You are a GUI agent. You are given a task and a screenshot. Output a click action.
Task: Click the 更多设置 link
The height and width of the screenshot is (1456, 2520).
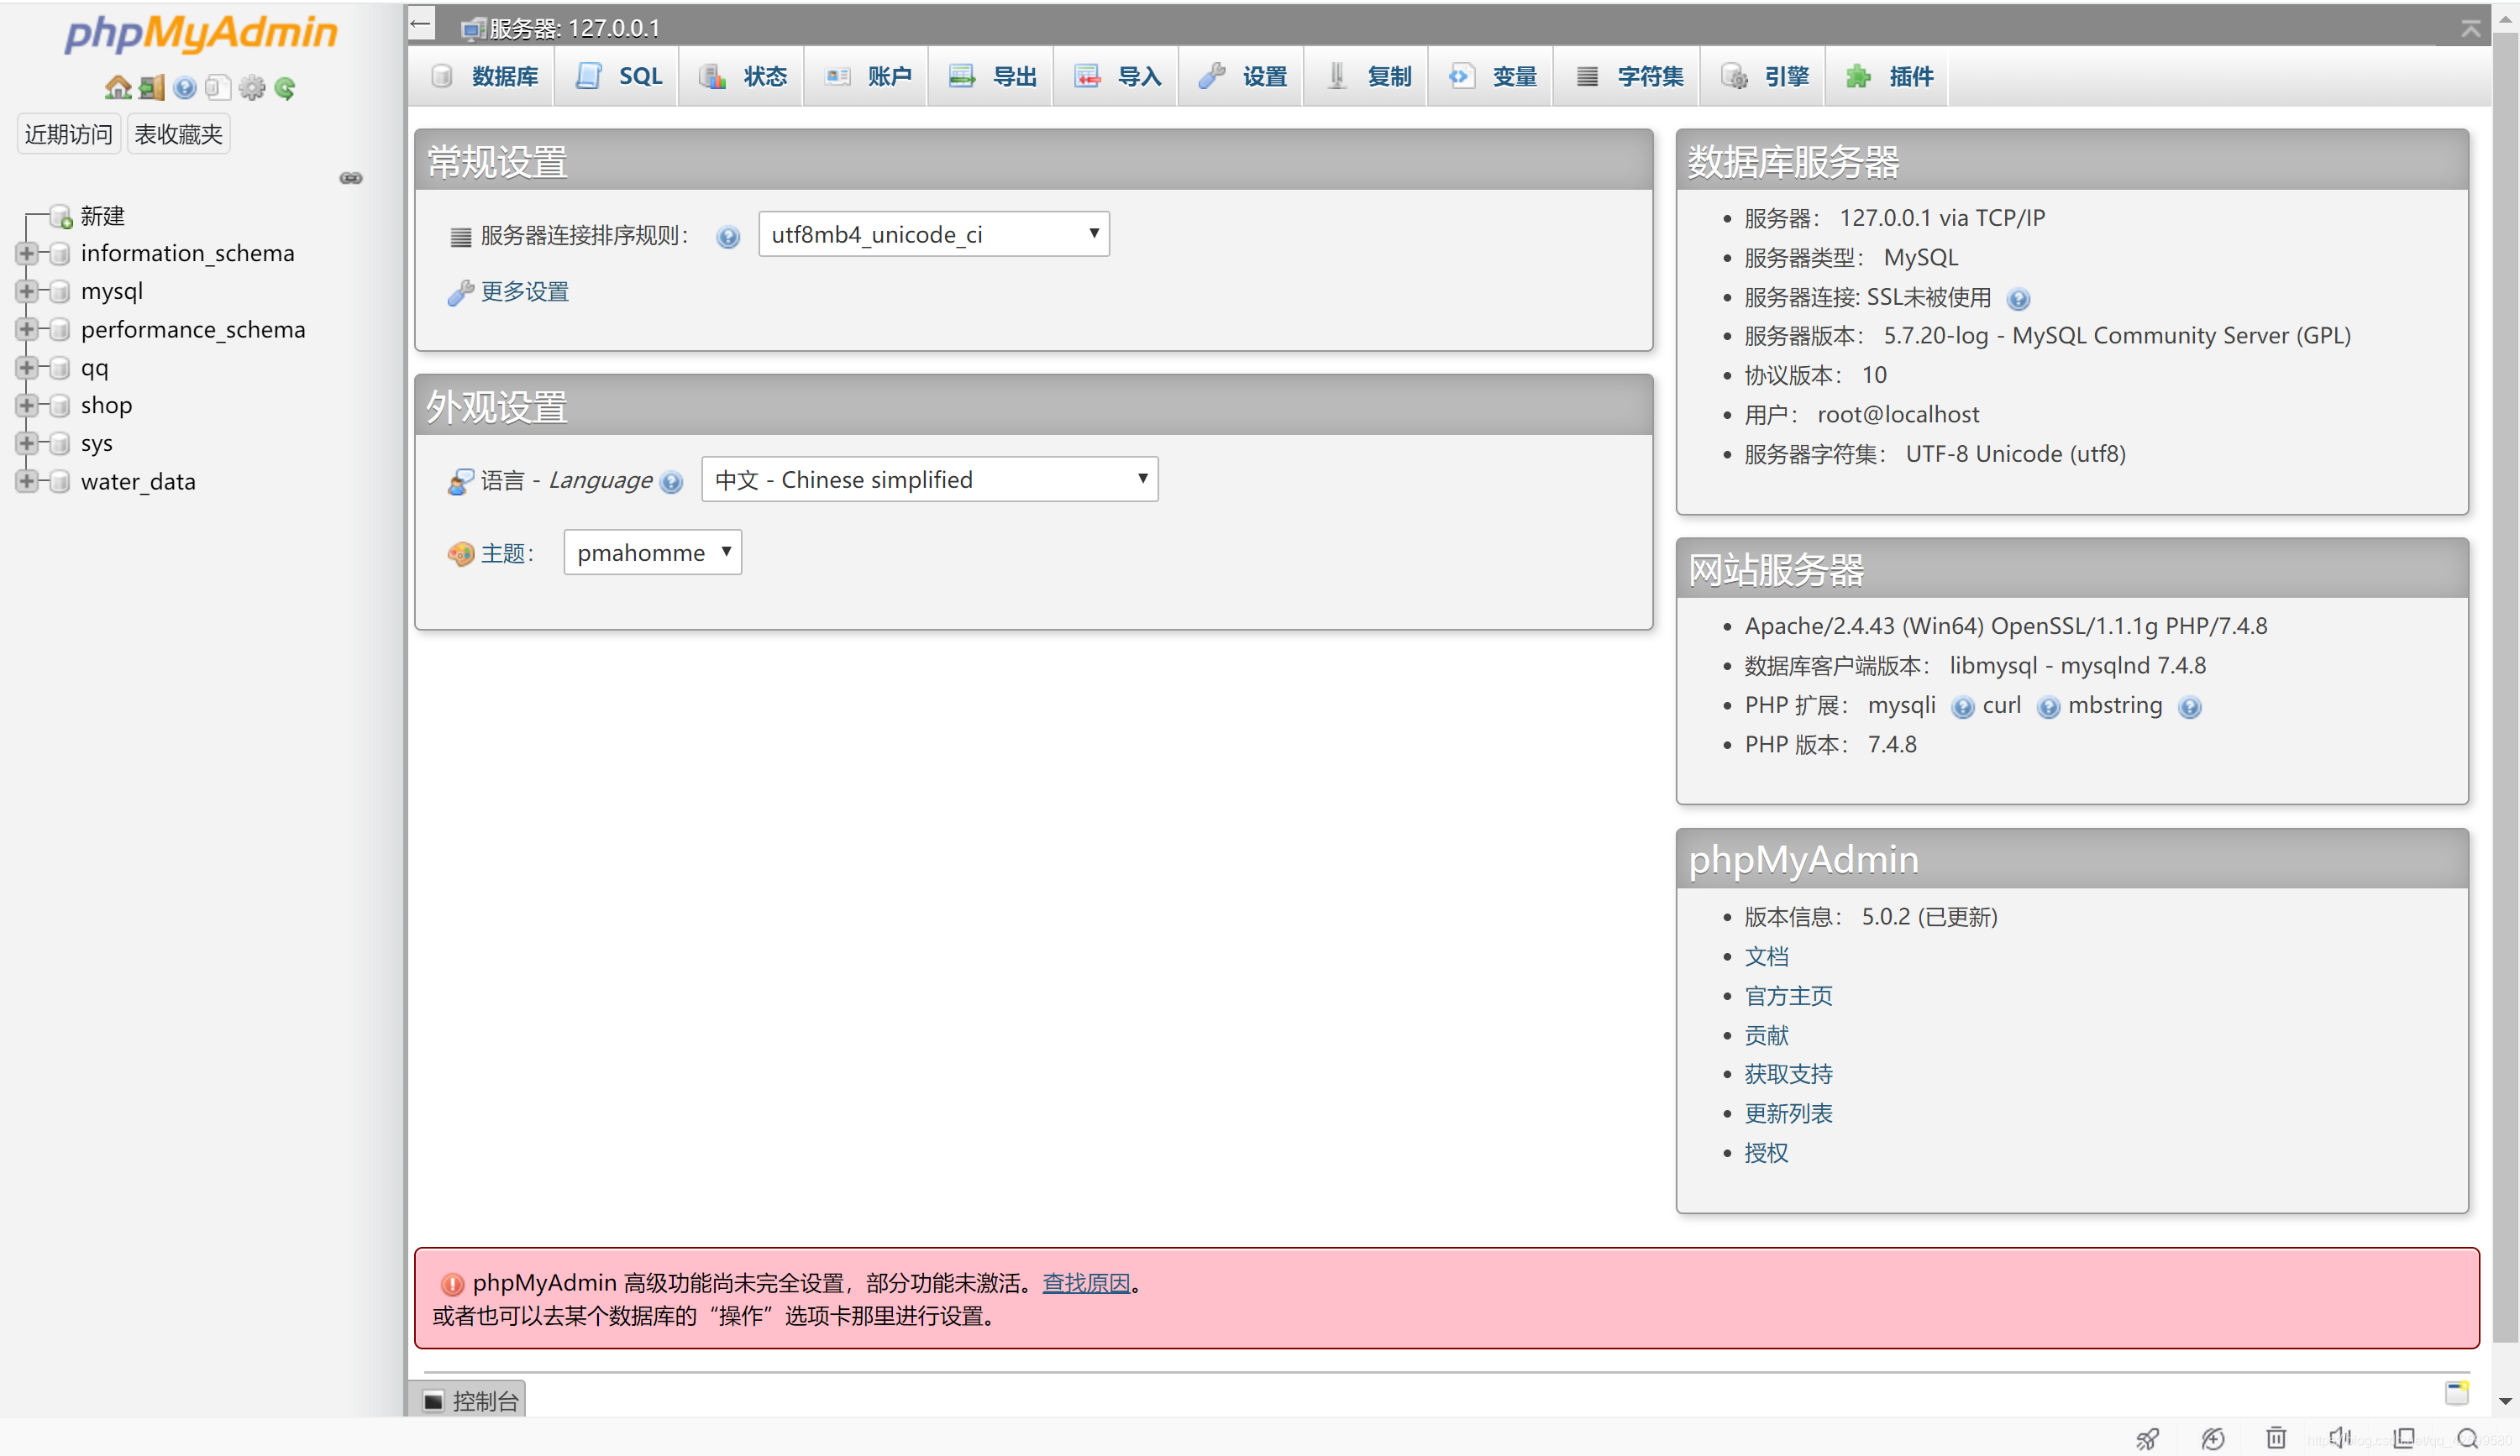coord(525,292)
